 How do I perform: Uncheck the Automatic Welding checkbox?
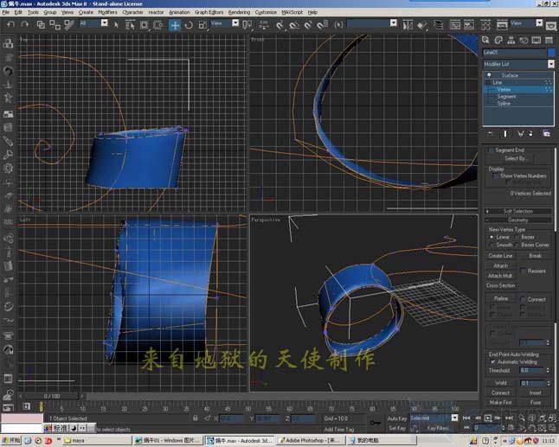pos(493,362)
